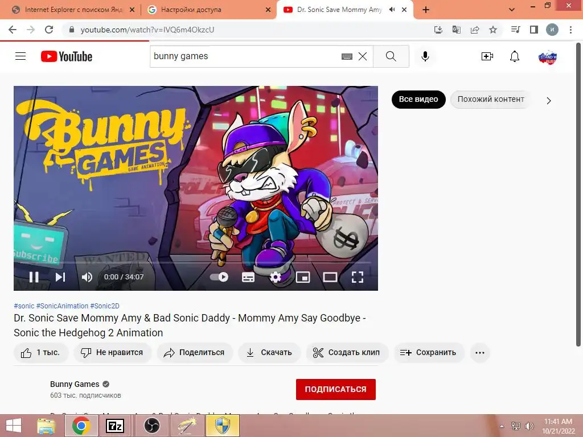Click the share page icon in address bar
This screenshot has width=583, height=437.
(475, 30)
